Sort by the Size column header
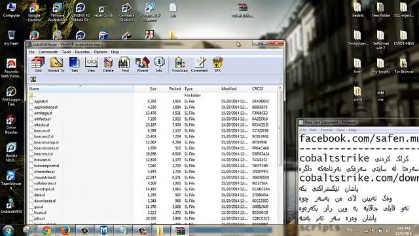The height and width of the screenshot is (236, 419). click(145, 88)
